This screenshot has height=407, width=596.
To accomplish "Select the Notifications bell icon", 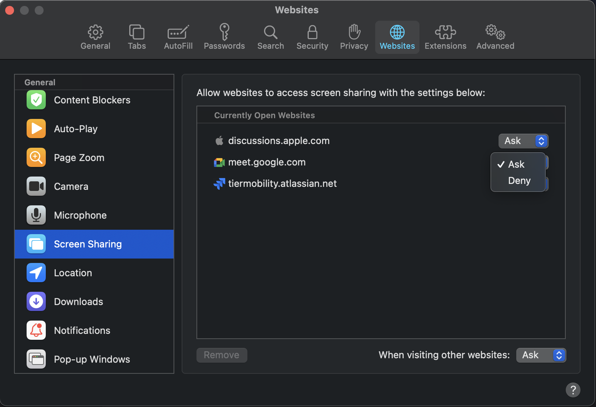I will point(36,331).
